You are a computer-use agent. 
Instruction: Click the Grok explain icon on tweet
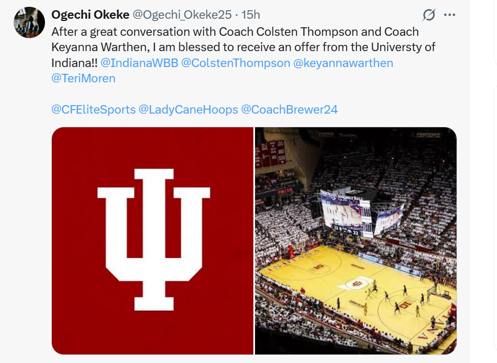point(429,14)
